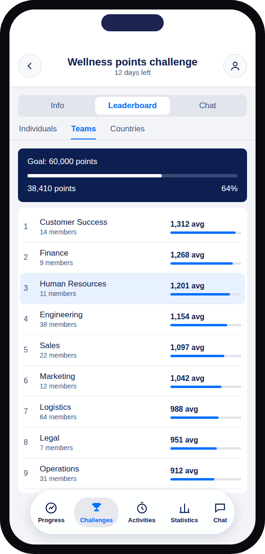Click the "988 avg" value
Screen dimensions: 265x554
184,409
